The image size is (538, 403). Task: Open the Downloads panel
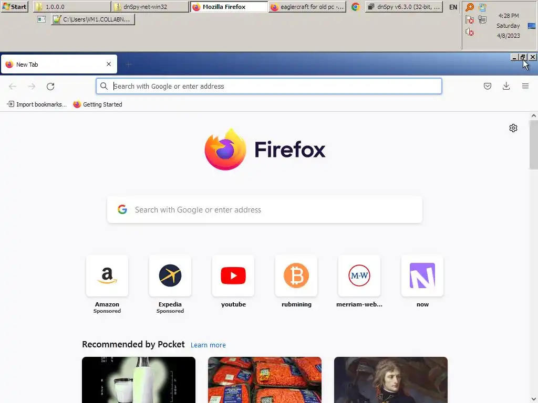[506, 86]
